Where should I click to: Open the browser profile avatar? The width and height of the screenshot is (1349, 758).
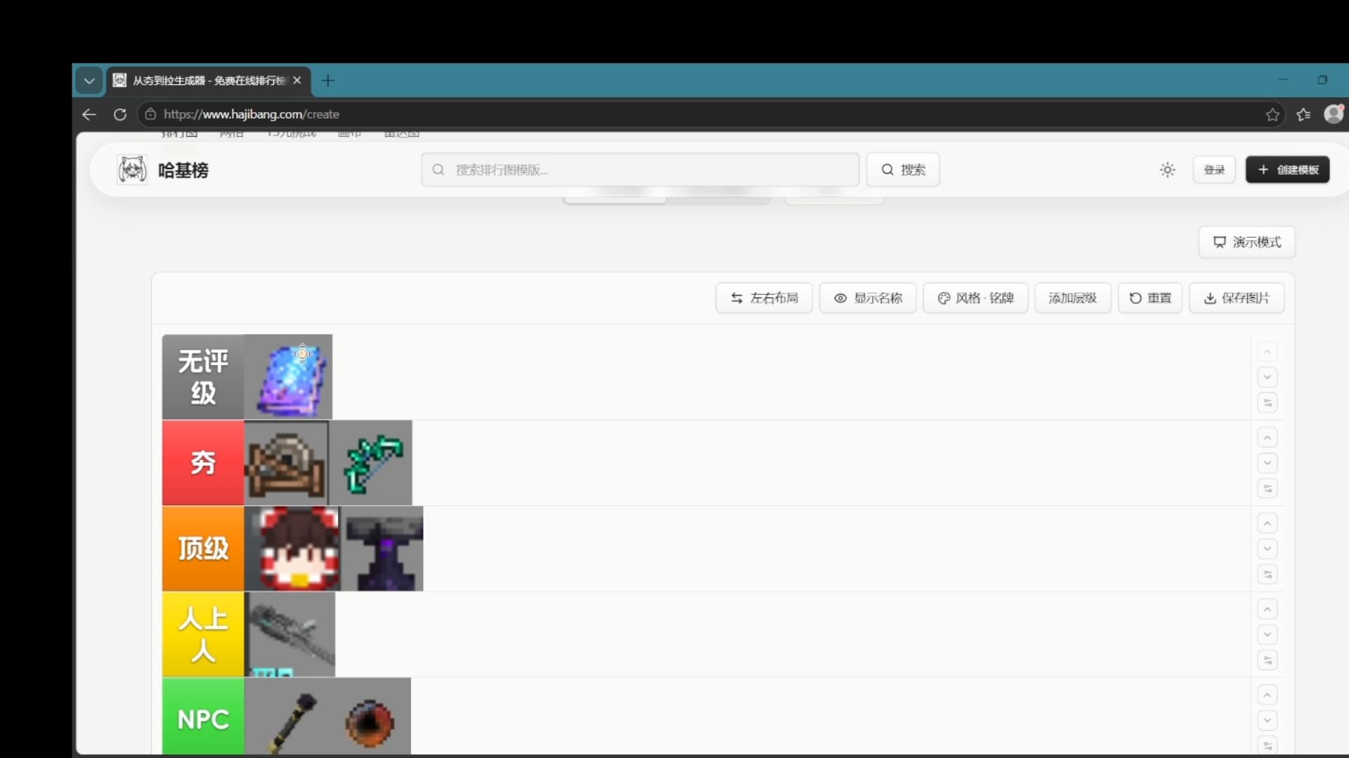pyautogui.click(x=1334, y=114)
